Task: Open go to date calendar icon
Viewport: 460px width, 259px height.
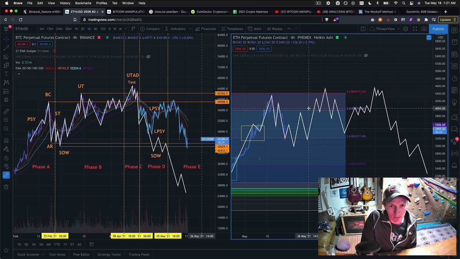Action: 92,245
